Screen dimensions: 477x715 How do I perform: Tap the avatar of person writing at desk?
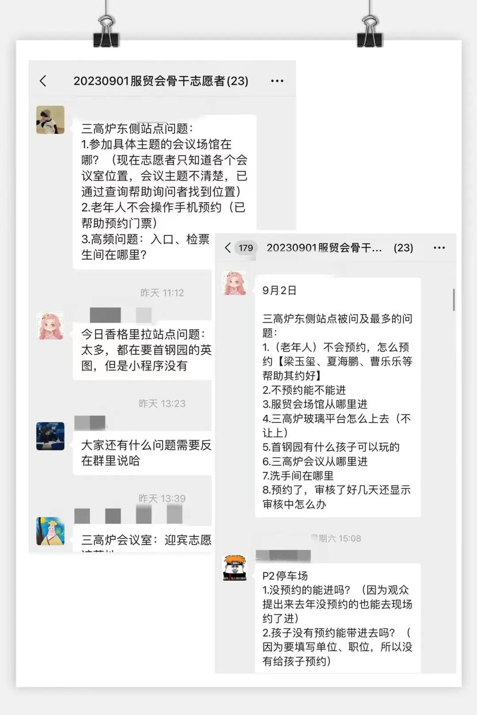tap(50, 436)
